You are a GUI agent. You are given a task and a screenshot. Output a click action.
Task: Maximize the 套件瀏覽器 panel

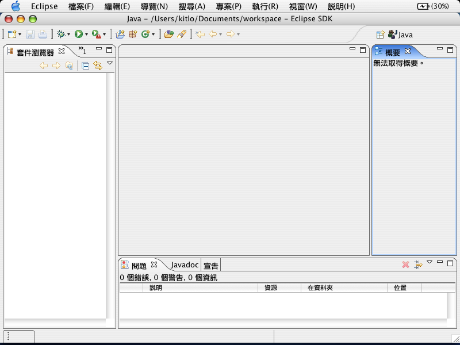109,50
